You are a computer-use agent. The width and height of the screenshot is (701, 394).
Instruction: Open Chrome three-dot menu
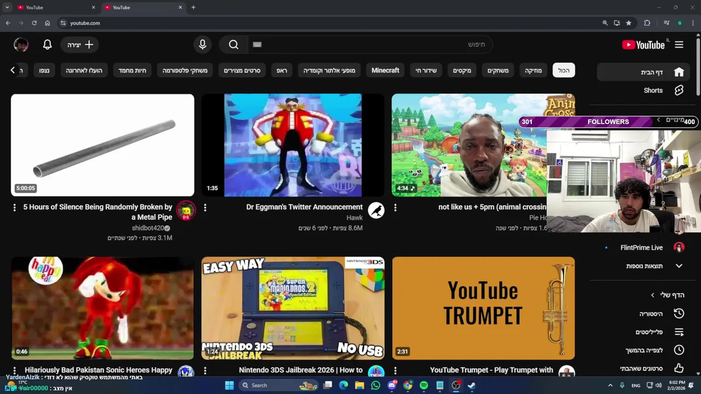pos(693,23)
